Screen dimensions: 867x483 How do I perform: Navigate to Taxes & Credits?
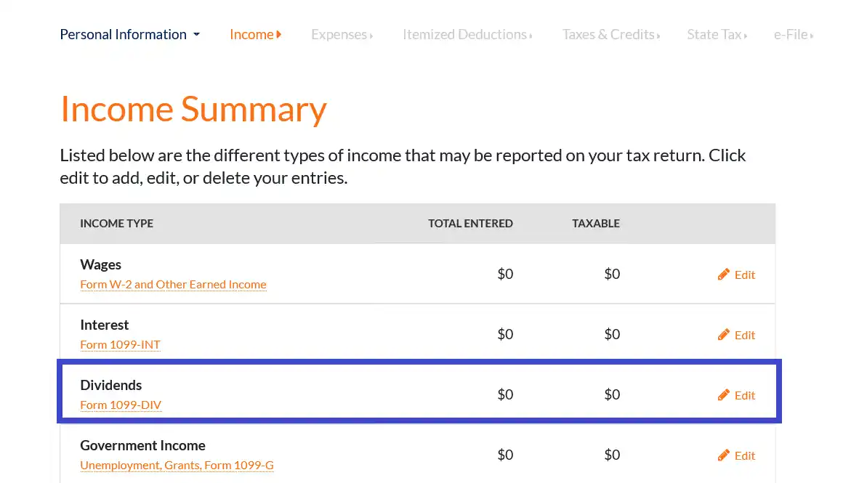point(610,34)
